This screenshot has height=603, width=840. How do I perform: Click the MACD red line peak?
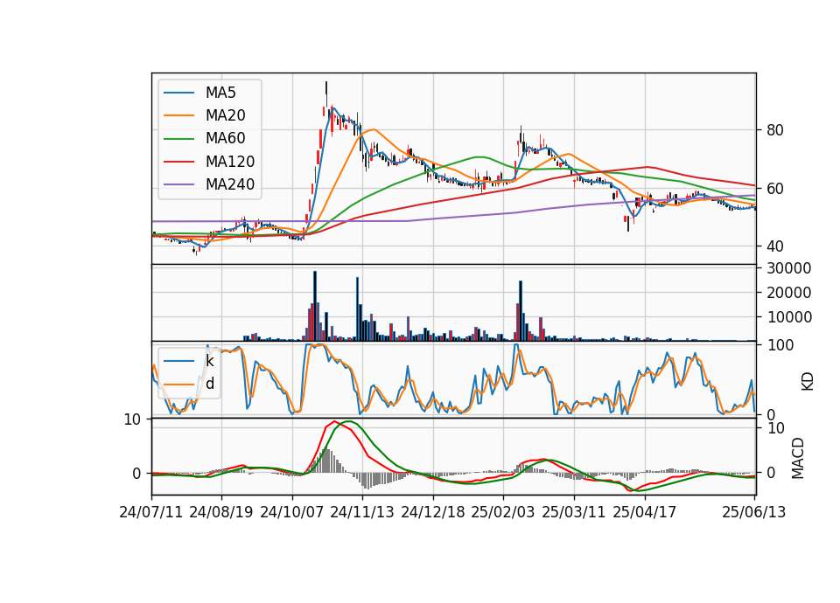[x=335, y=421]
